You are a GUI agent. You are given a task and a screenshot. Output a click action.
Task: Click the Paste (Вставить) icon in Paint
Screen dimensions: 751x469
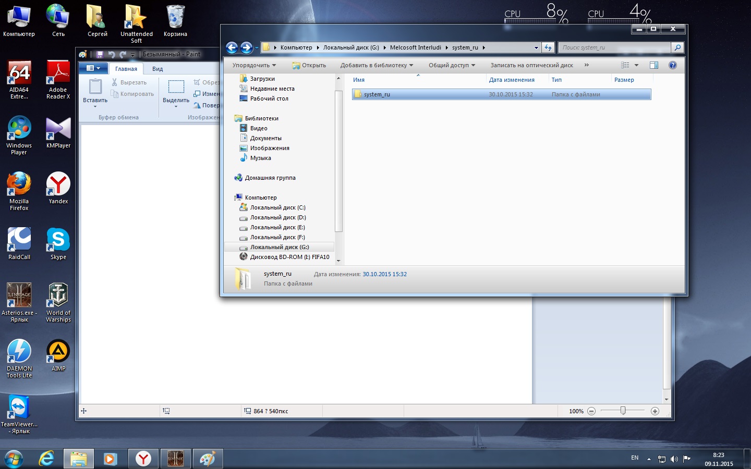point(95,88)
